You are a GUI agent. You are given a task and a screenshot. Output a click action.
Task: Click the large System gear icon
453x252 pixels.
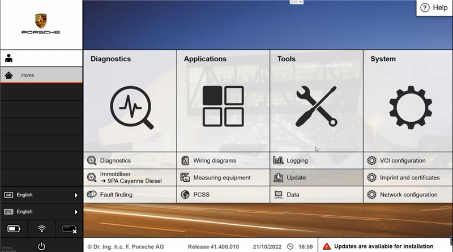(410, 106)
